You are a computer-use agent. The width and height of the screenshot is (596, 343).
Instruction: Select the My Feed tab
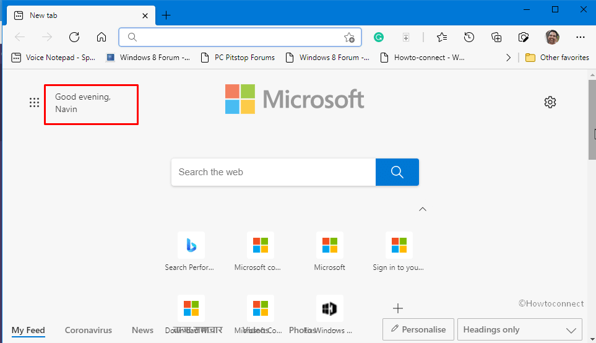point(28,330)
